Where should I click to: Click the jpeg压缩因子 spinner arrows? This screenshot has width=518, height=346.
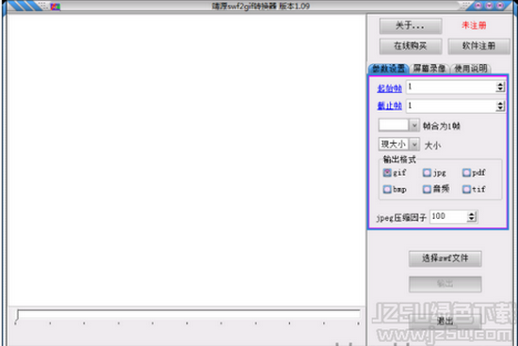coord(472,216)
